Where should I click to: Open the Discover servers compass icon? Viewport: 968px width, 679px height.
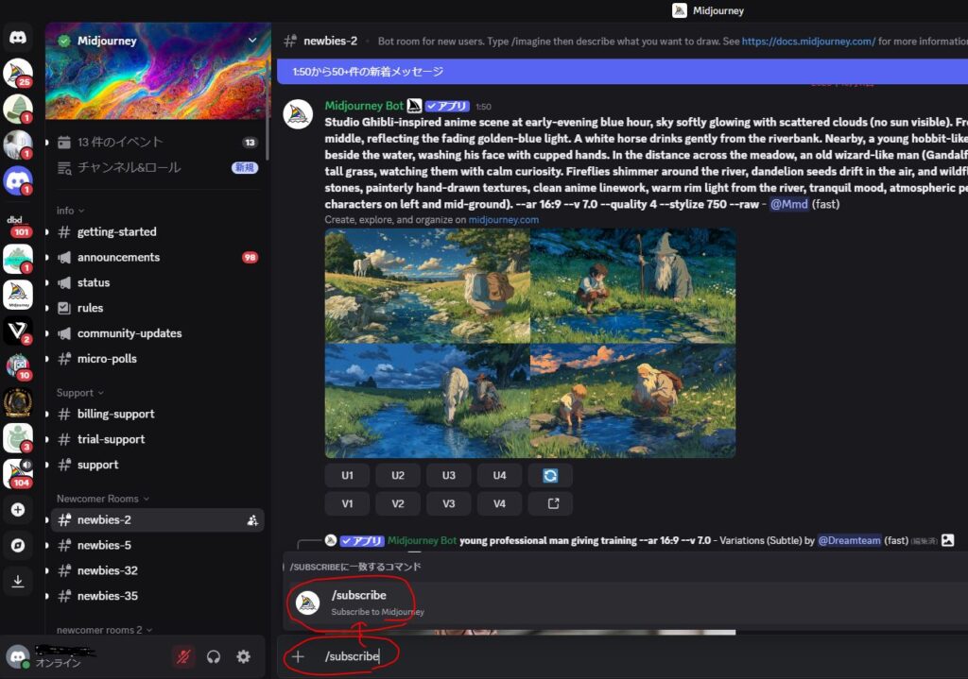pyautogui.click(x=18, y=546)
